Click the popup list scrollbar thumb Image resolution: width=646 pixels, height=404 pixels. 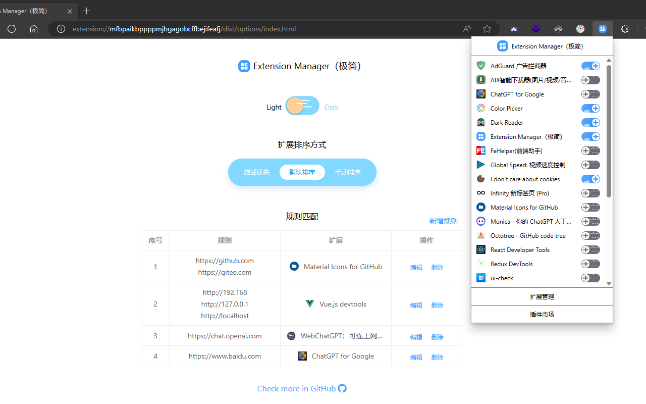[x=609, y=131]
